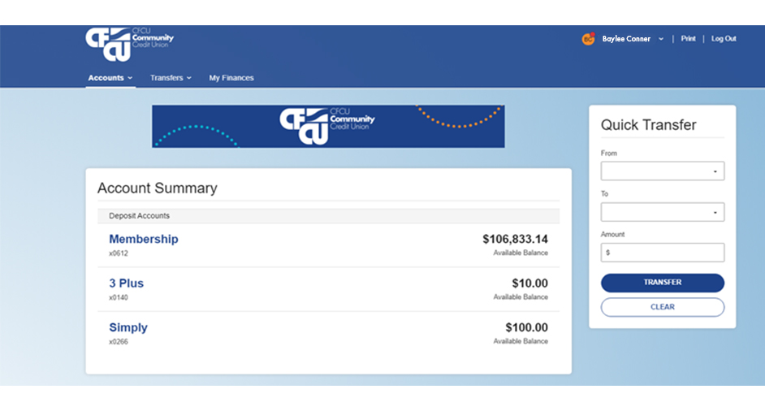
Task: Open the Simply account
Action: point(128,327)
